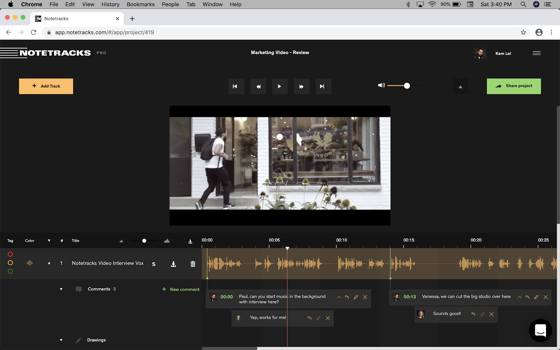Click the rewind button
560x350 pixels.
[x=258, y=86]
